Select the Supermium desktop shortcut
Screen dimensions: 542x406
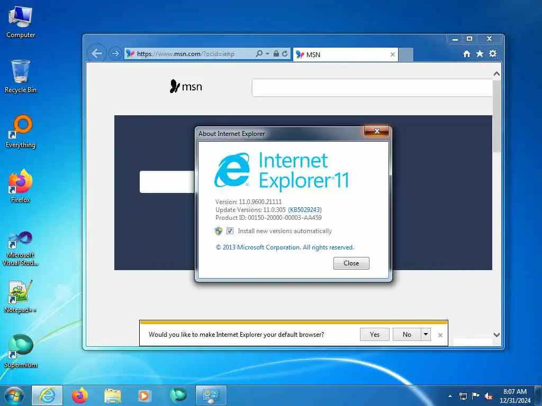tap(21, 351)
